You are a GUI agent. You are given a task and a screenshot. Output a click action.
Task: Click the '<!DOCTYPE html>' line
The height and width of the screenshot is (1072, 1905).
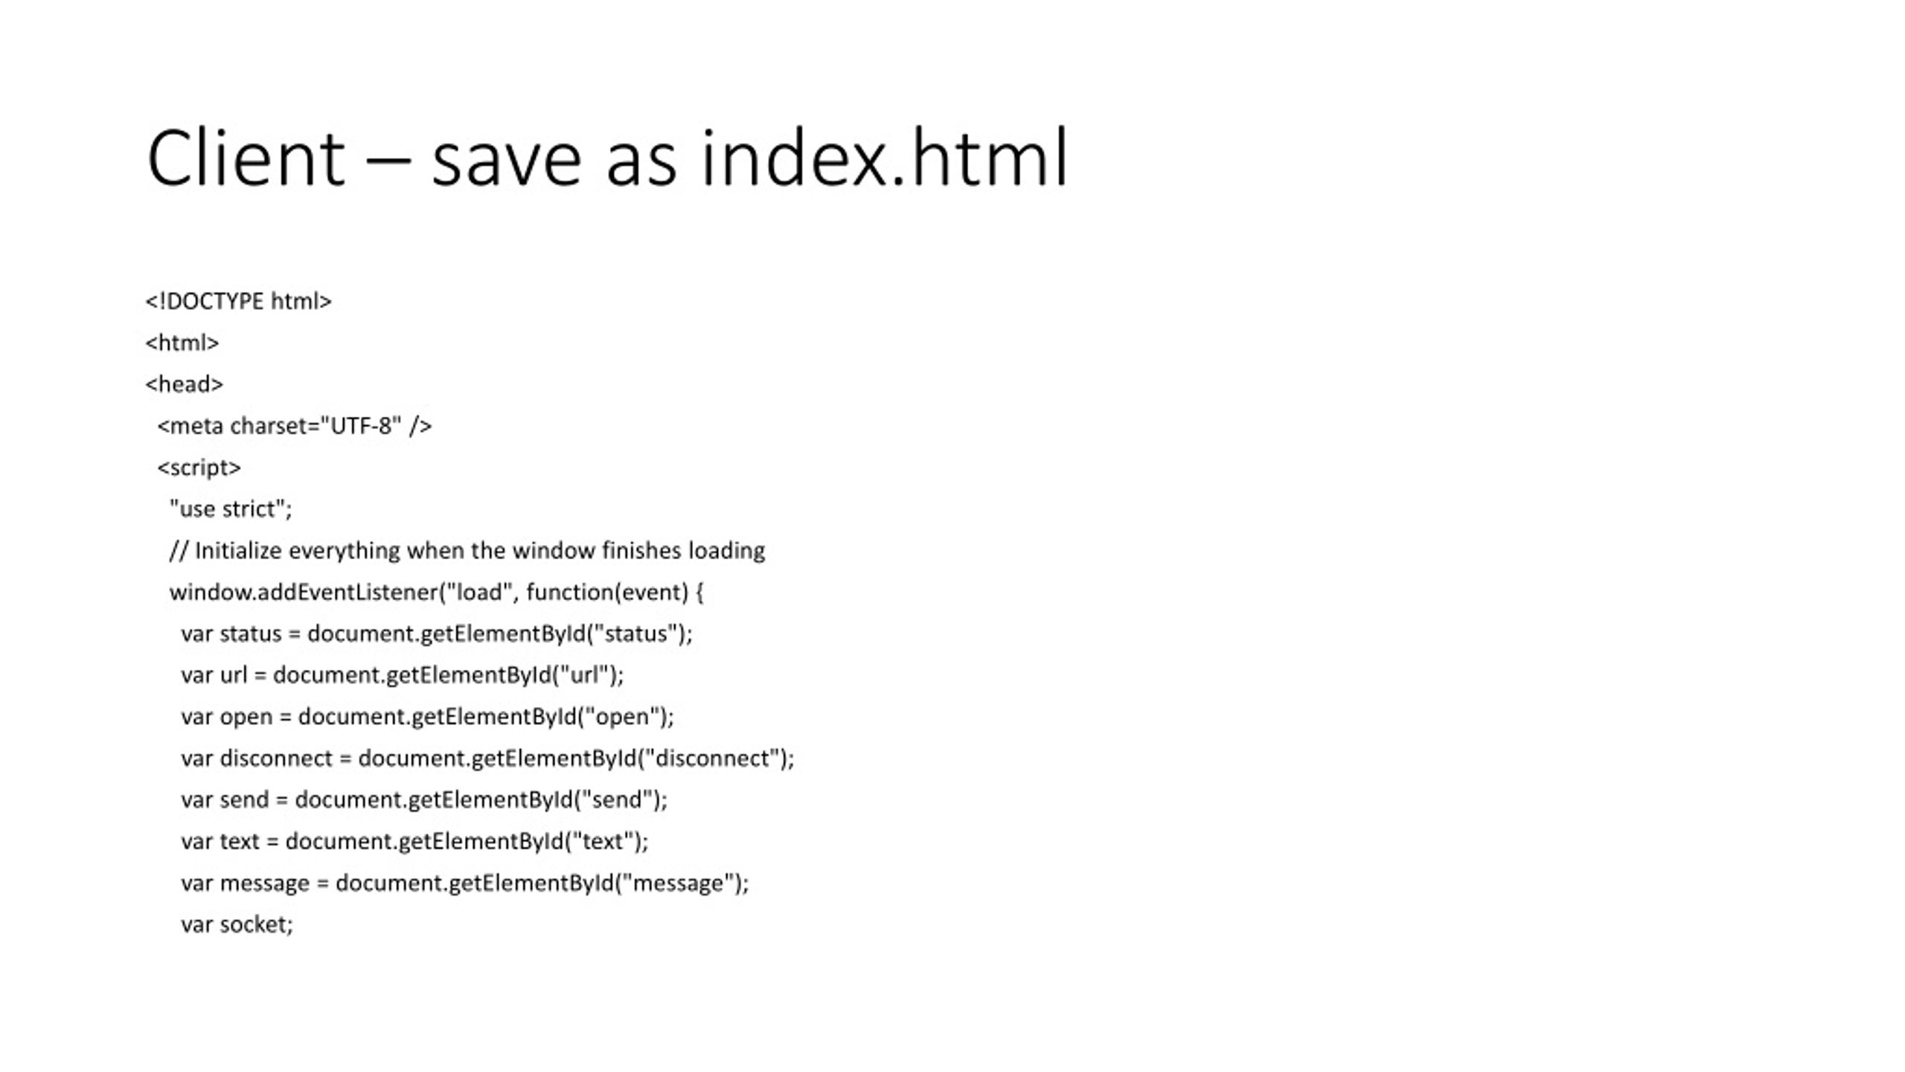coord(238,301)
